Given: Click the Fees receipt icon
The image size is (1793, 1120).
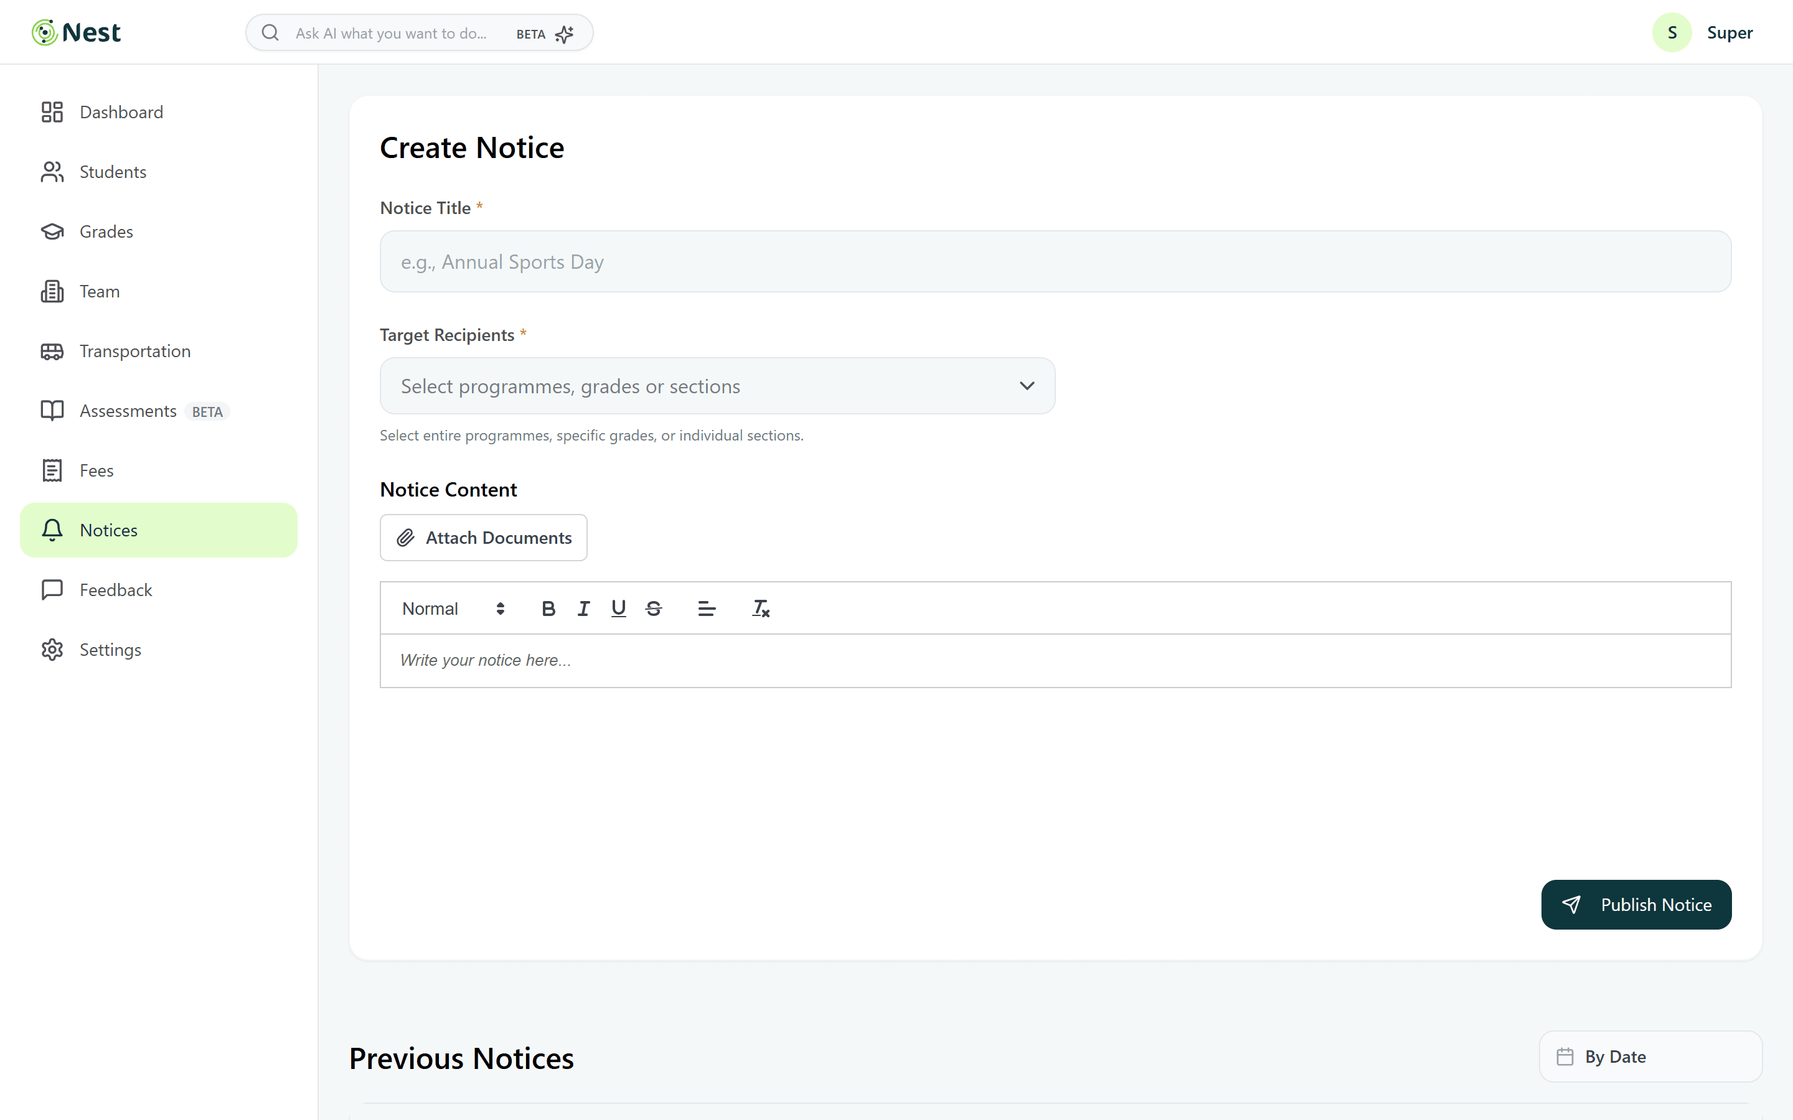Looking at the screenshot, I should (52, 470).
